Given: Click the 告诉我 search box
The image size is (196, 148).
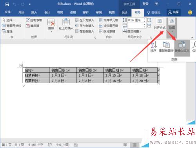Looking at the screenshot, I should click(x=154, y=13).
